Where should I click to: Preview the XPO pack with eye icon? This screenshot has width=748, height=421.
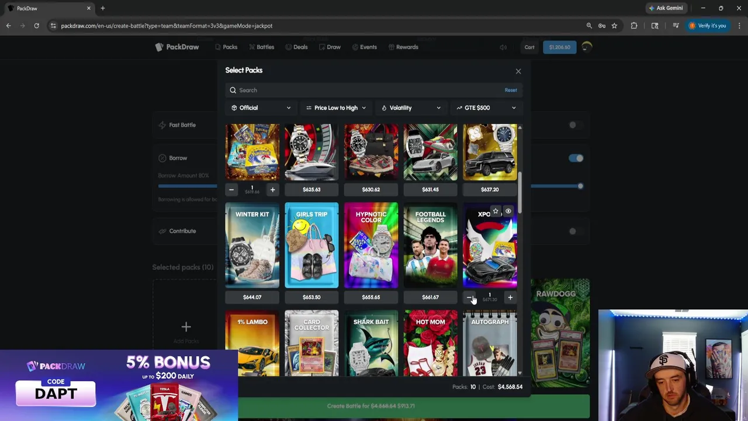click(508, 211)
